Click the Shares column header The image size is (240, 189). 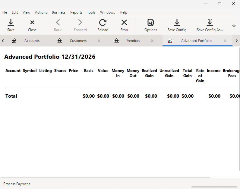60,71
